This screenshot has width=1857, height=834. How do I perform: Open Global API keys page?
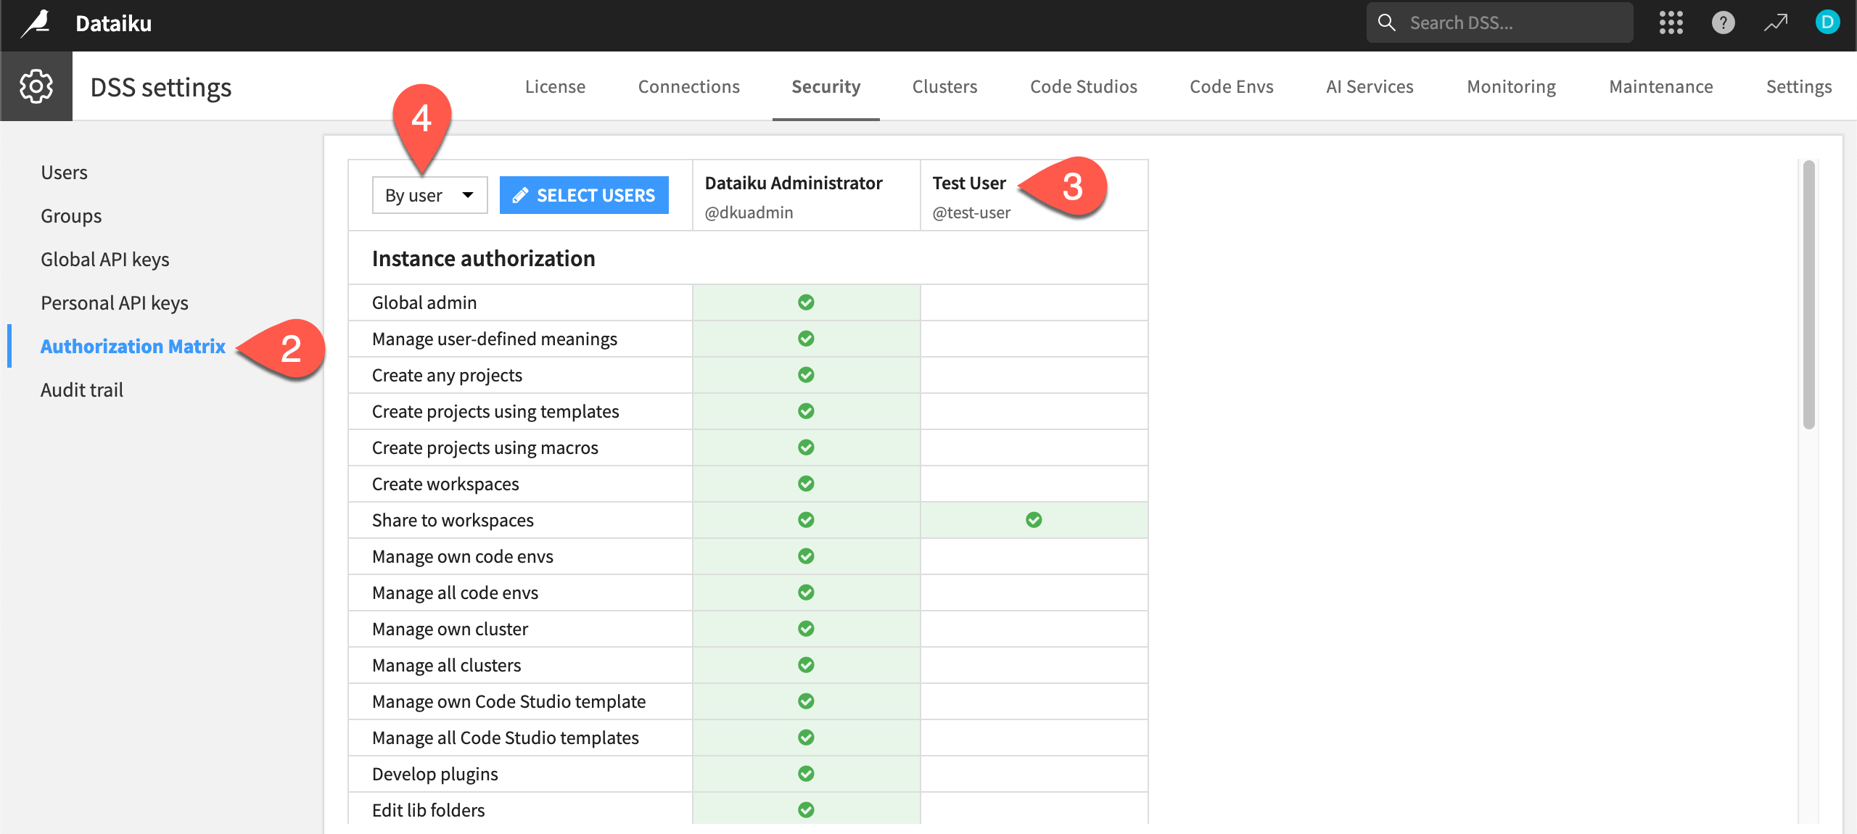click(105, 260)
